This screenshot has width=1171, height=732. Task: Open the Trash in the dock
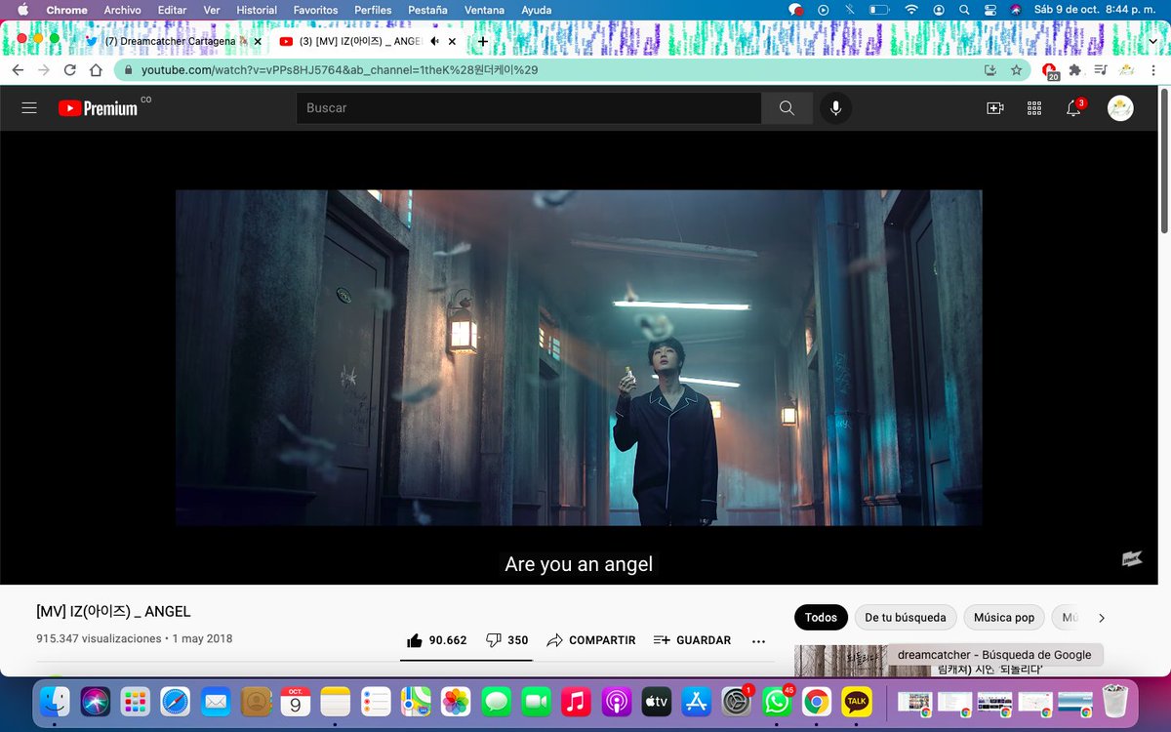point(1114,701)
